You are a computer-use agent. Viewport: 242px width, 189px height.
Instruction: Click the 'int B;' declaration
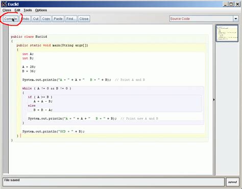click(x=28, y=58)
